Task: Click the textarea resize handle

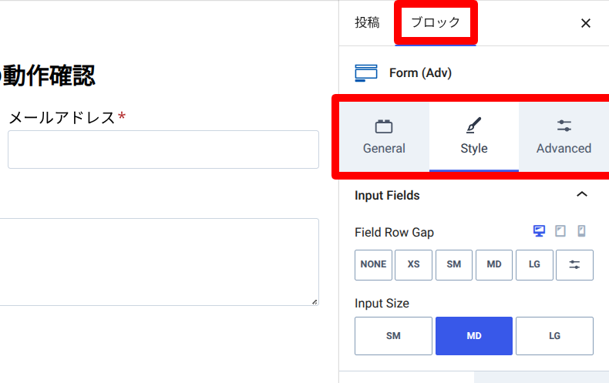Action: [x=315, y=302]
